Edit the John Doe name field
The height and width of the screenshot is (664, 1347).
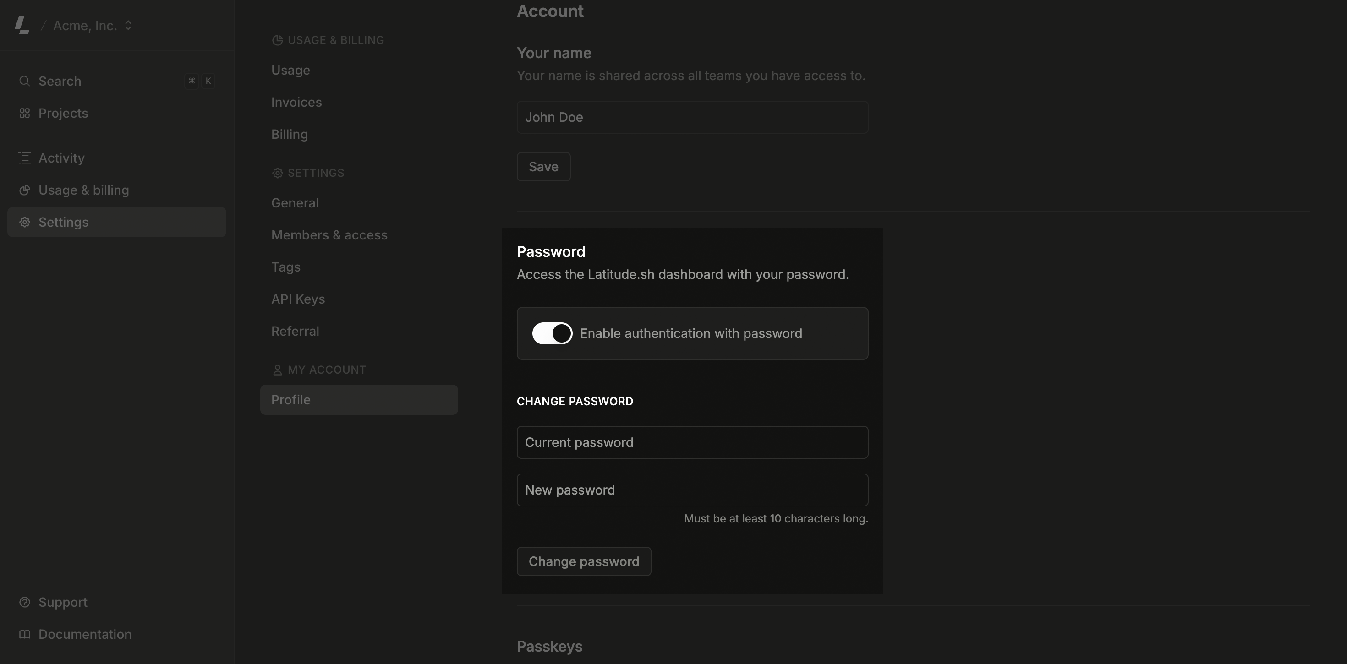[692, 117]
